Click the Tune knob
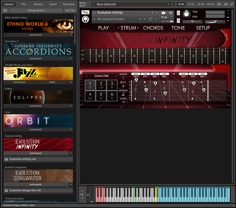 [186, 14]
